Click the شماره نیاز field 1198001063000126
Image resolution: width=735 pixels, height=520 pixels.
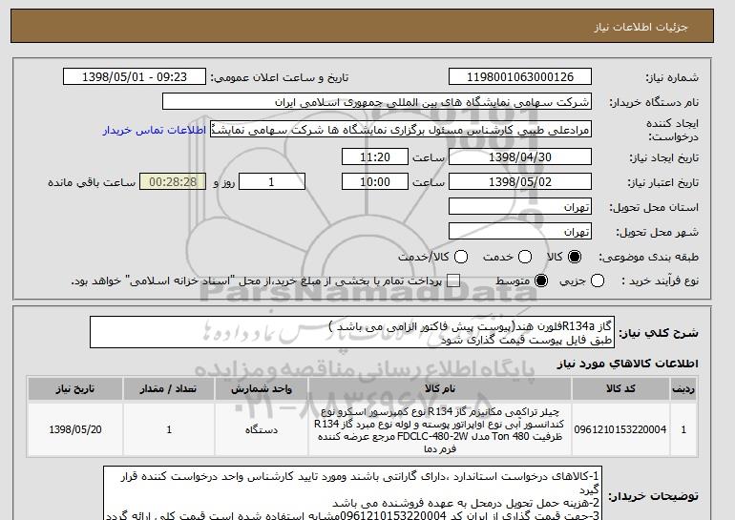[x=520, y=77]
